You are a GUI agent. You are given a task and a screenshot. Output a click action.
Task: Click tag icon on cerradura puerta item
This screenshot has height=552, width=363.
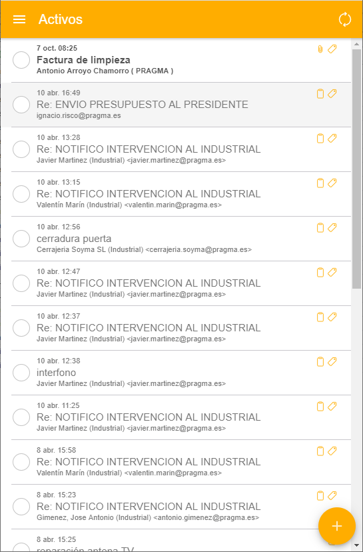coord(332,228)
